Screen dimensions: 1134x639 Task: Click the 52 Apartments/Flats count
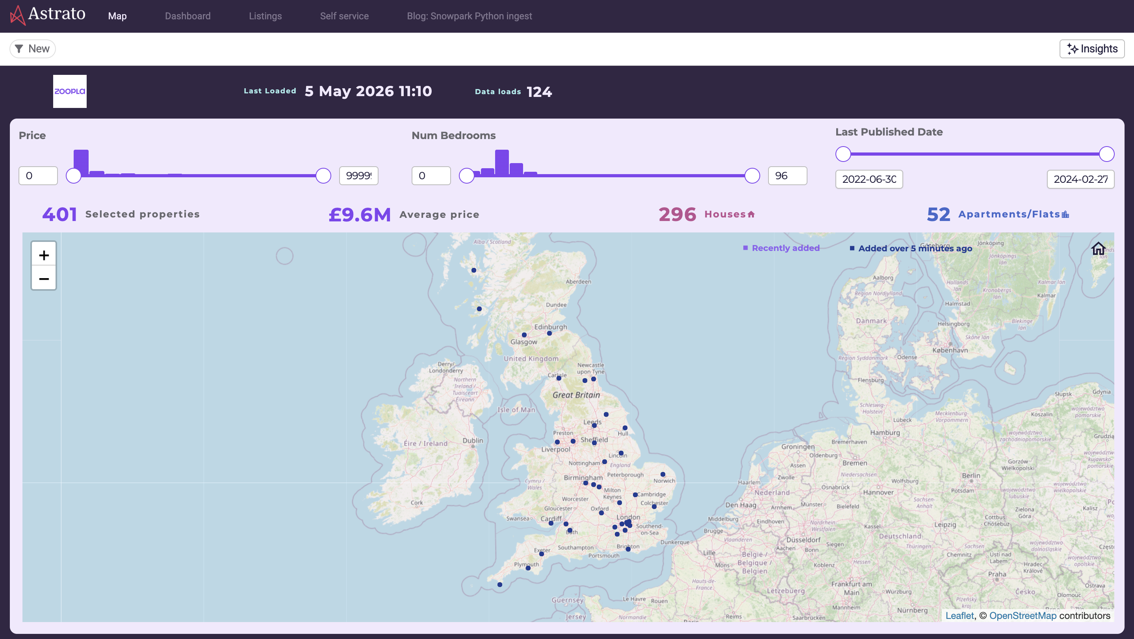click(939, 214)
